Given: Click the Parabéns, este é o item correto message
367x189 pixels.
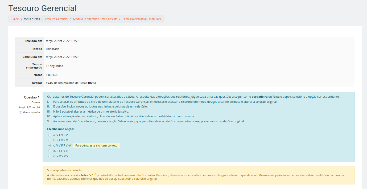Looking at the screenshot, I should click(x=97, y=145).
